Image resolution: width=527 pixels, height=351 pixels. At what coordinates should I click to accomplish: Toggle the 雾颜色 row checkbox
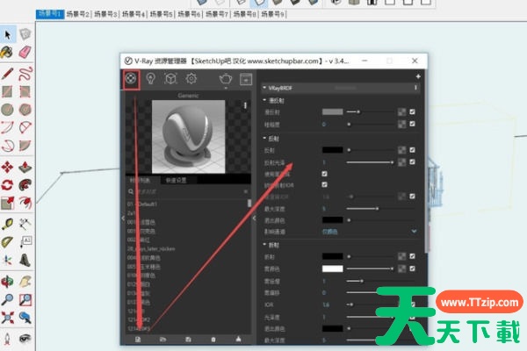point(413,269)
